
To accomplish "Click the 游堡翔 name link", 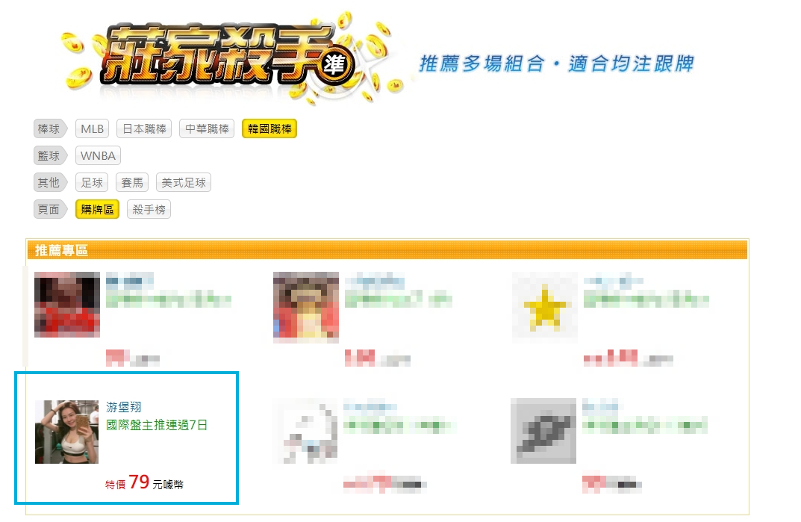I will [124, 407].
